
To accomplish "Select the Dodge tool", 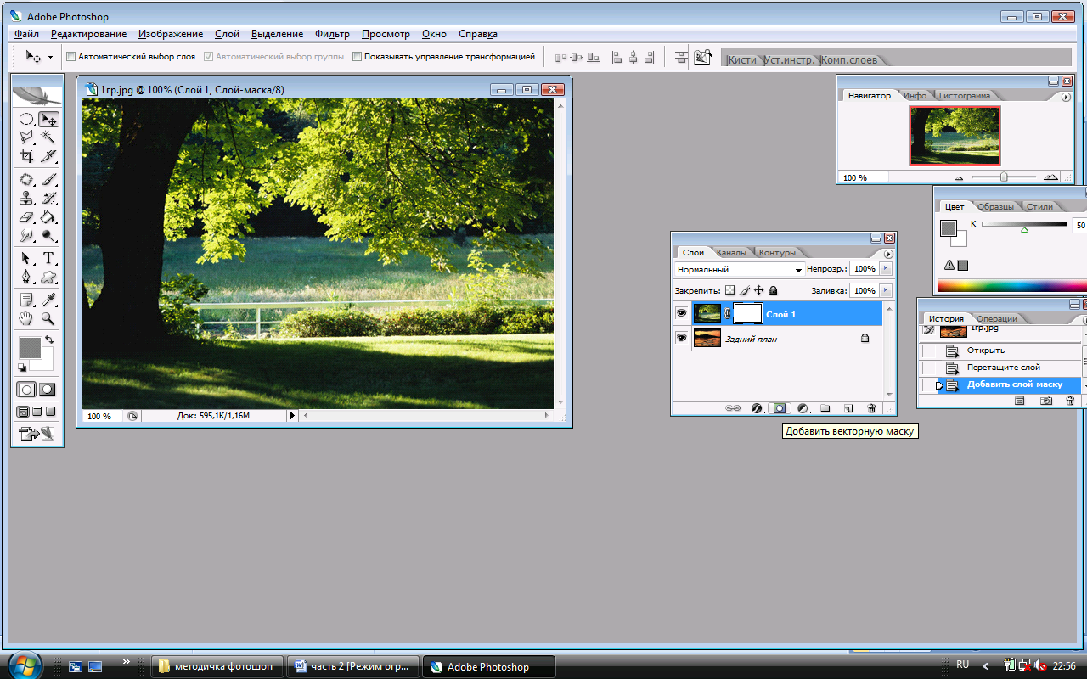I will pyautogui.click(x=48, y=235).
